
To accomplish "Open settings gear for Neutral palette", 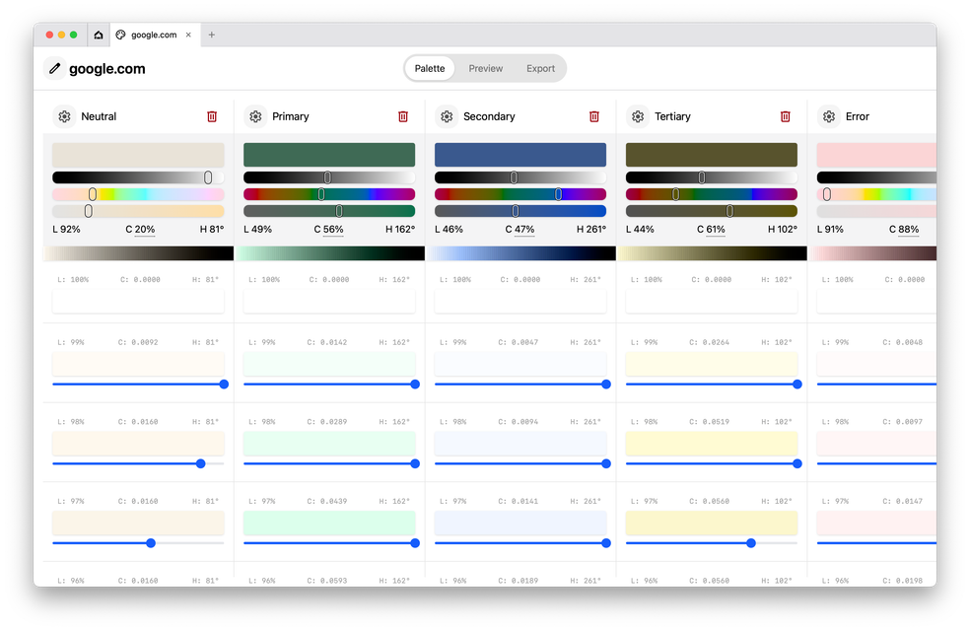I will [x=65, y=116].
